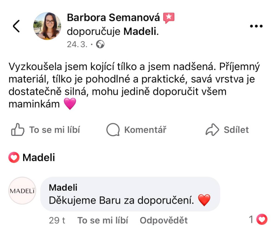Viewport: 273px width, 235px height.
Task: Click the Madeli commenter name
Action: 63,188
